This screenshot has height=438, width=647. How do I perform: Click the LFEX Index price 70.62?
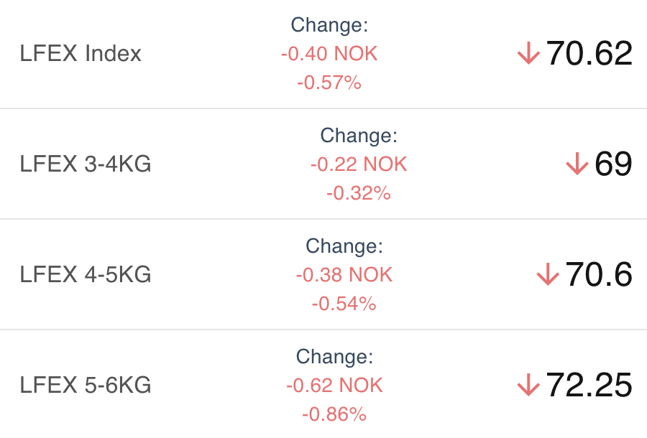coord(589,54)
